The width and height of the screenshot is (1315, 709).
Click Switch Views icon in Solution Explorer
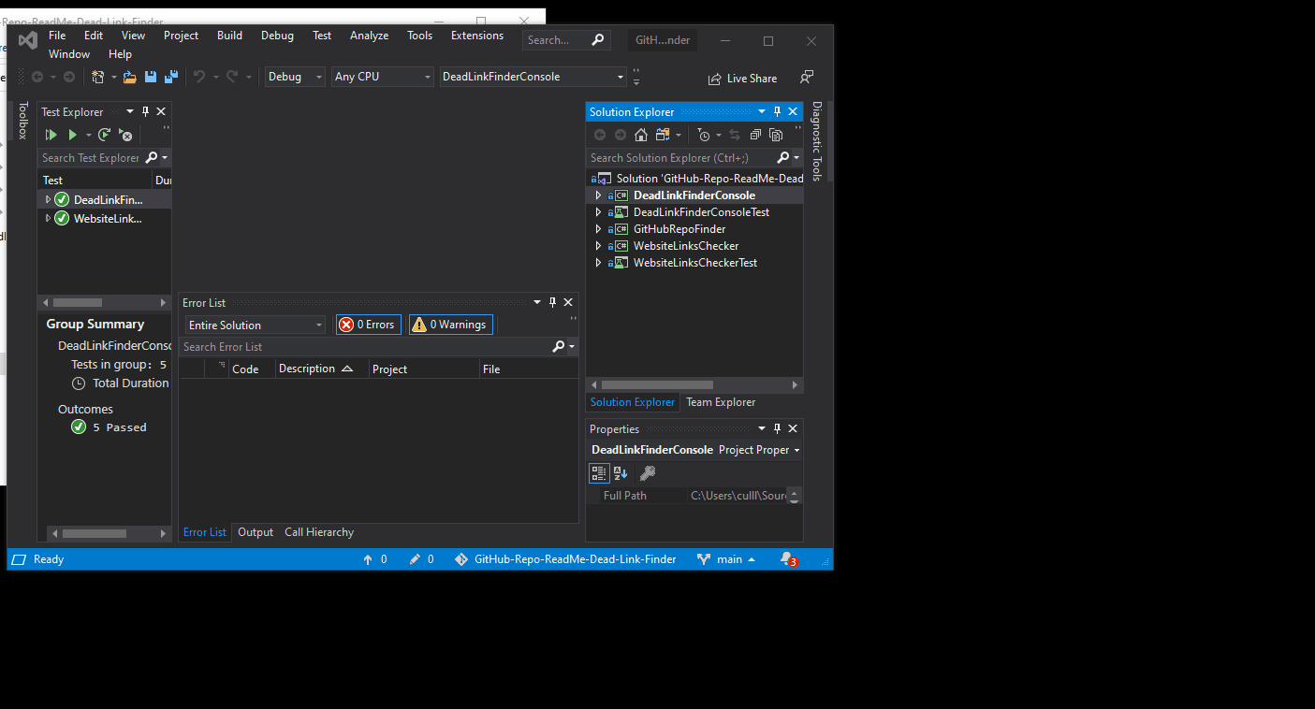663,135
